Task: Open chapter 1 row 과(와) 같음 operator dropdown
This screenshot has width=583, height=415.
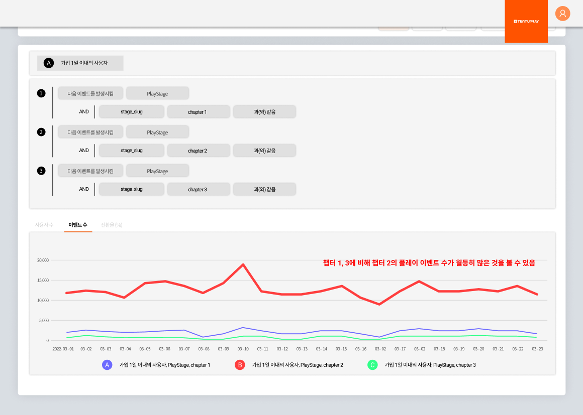Action: tap(264, 112)
